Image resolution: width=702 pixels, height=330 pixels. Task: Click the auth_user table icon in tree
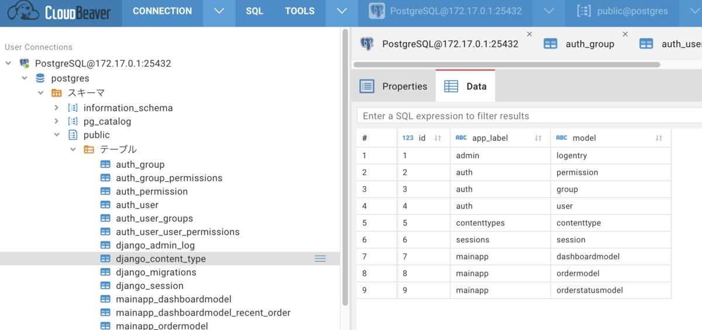click(105, 205)
